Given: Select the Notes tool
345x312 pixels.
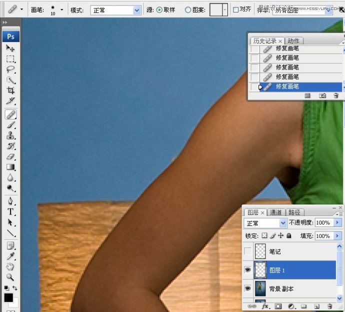Looking at the screenshot, I should pyautogui.click(x=10, y=246).
